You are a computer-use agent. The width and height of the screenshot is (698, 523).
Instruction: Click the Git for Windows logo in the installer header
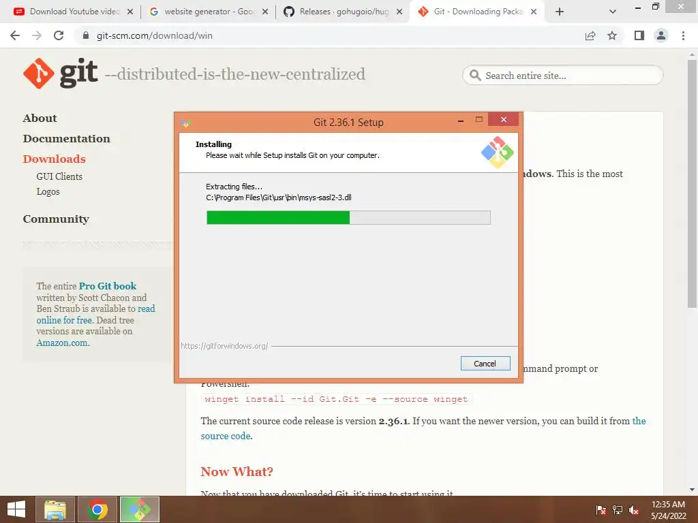(x=497, y=152)
